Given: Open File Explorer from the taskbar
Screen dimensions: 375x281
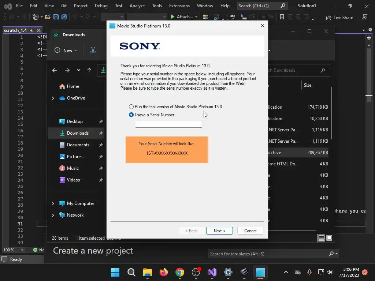Looking at the screenshot, I should 147,272.
